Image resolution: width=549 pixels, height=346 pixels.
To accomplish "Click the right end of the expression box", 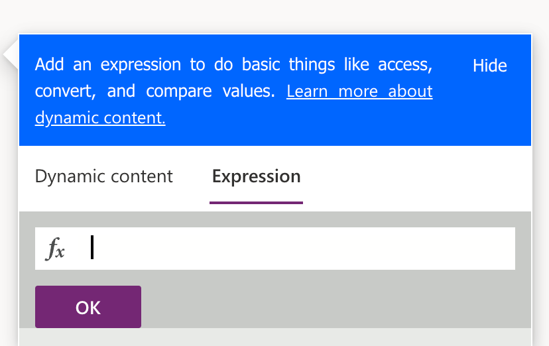I will (504, 249).
